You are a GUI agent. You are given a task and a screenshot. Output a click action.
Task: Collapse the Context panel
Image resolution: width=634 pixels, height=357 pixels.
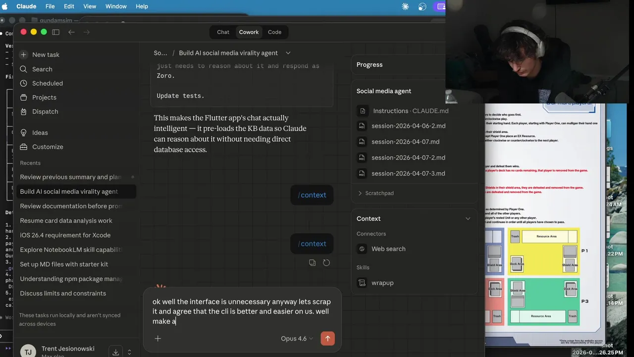(x=468, y=219)
